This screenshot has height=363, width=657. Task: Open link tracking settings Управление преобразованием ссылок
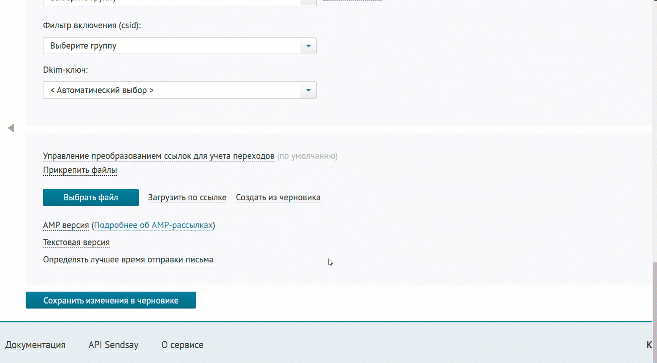click(x=158, y=156)
